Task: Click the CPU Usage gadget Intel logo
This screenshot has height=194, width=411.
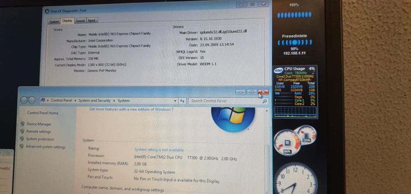Action: [x=278, y=70]
